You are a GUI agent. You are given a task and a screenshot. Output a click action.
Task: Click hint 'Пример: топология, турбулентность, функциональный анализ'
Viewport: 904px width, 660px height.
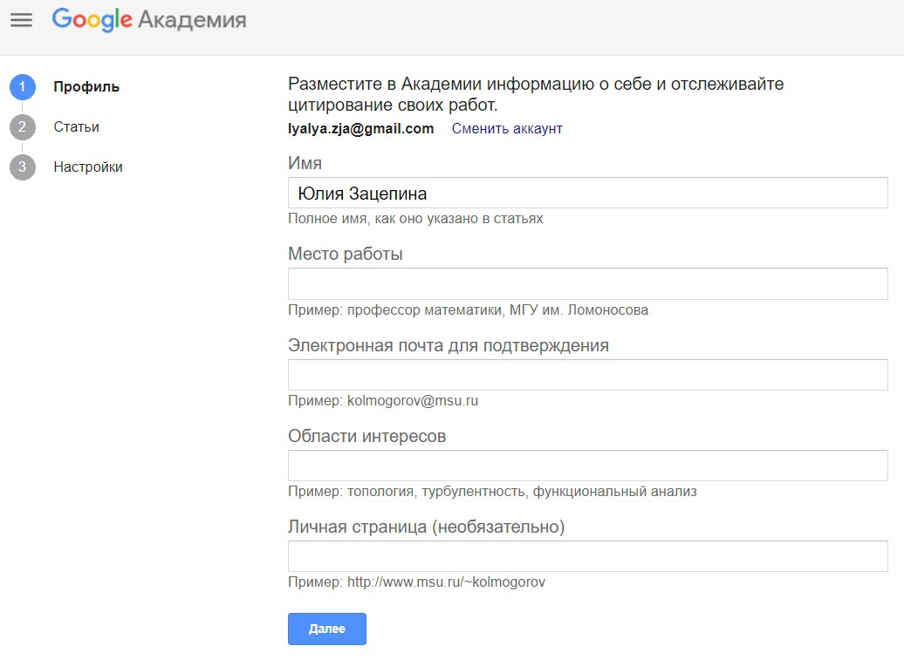[x=492, y=491]
